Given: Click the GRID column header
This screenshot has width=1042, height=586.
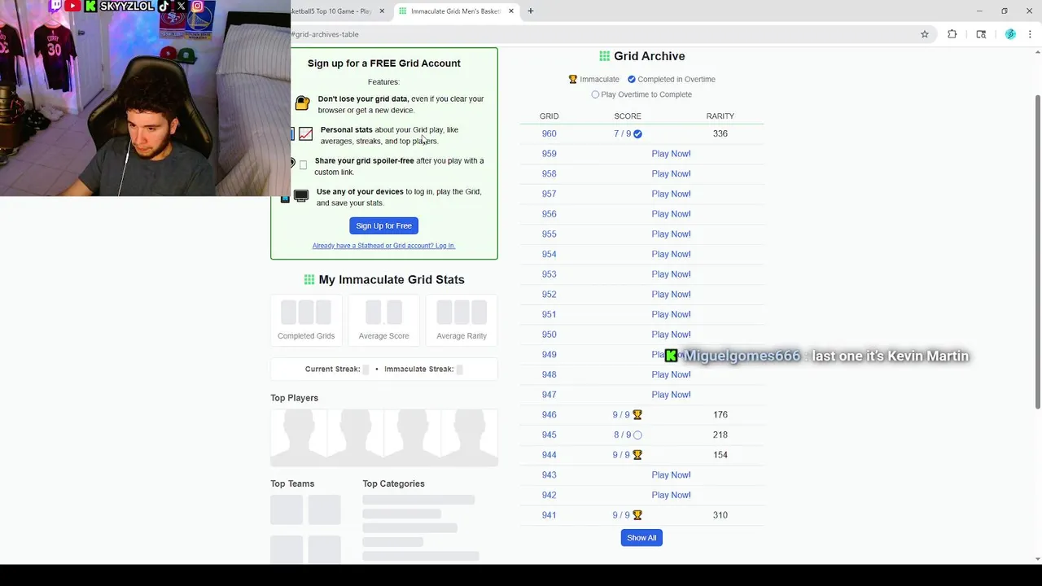Looking at the screenshot, I should pyautogui.click(x=549, y=116).
